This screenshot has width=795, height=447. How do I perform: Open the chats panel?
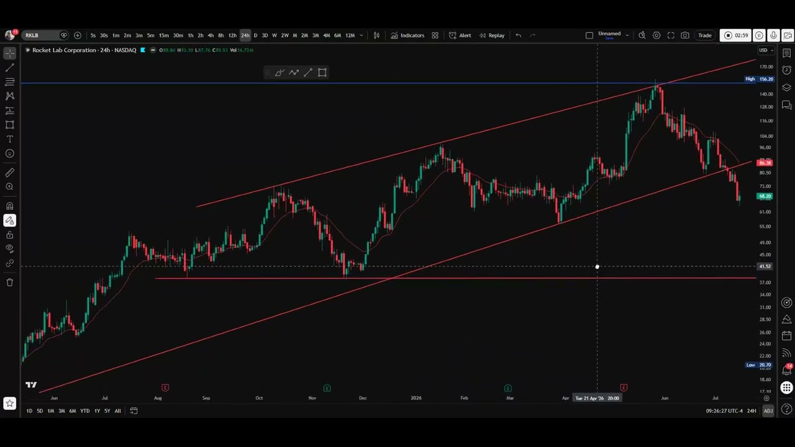(x=786, y=105)
